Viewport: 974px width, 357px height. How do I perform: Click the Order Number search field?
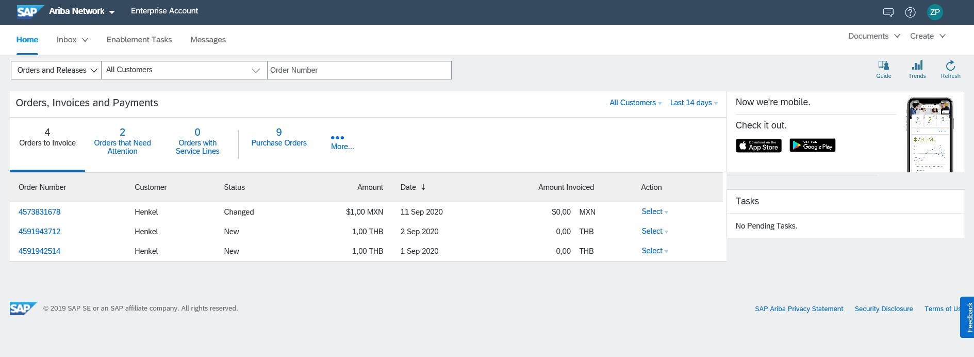pos(359,70)
